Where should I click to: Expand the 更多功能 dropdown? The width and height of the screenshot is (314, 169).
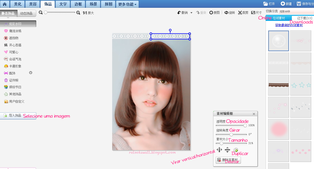pyautogui.click(x=128, y=4)
